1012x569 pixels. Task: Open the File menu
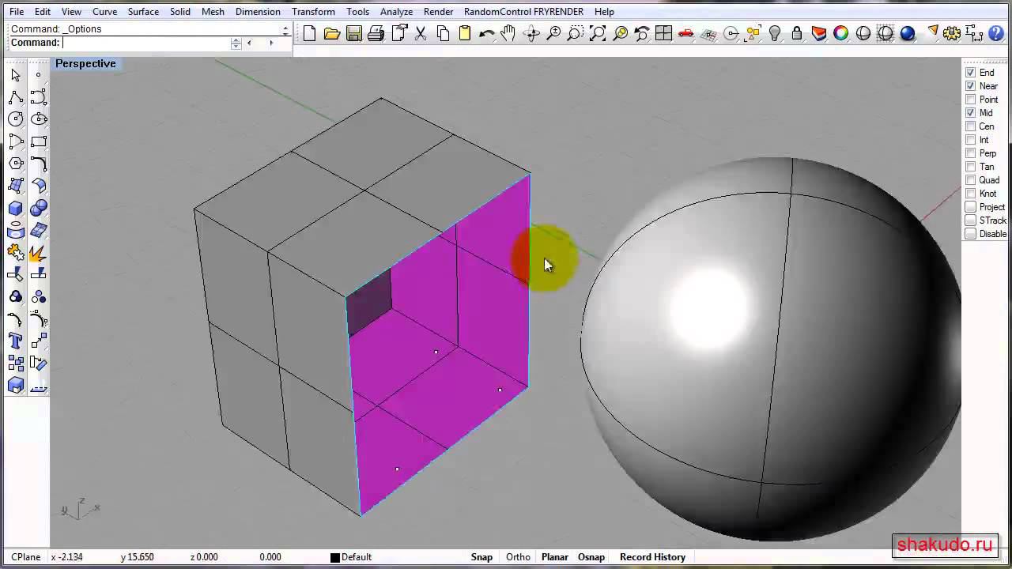pyautogui.click(x=17, y=12)
